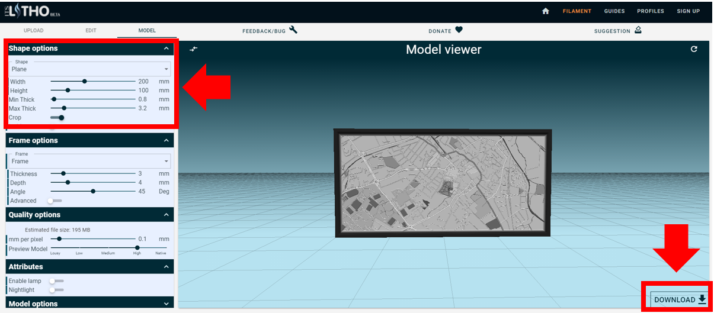This screenshot has width=714, height=313.
Task: Click the Height value 100
Action: point(143,91)
